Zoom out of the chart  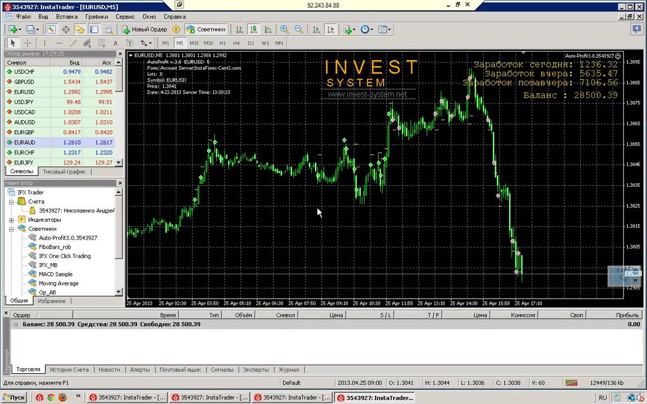click(x=299, y=29)
